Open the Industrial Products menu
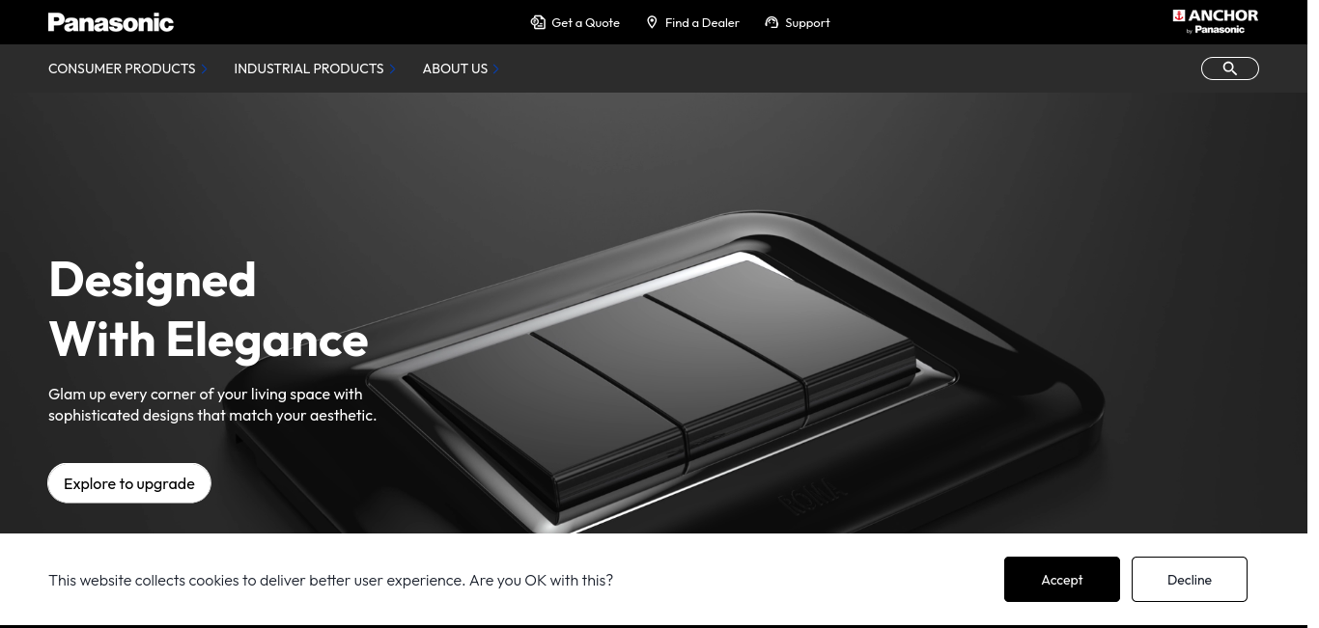Screen dimensions: 1319x628 (309, 68)
